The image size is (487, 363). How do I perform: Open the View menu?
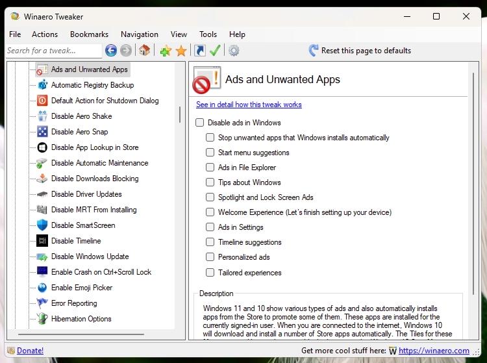tap(179, 34)
